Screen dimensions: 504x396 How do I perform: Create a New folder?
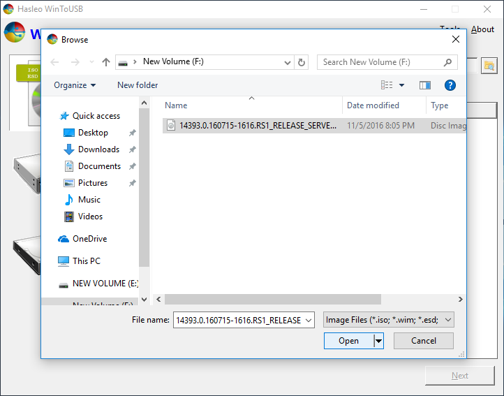point(138,85)
